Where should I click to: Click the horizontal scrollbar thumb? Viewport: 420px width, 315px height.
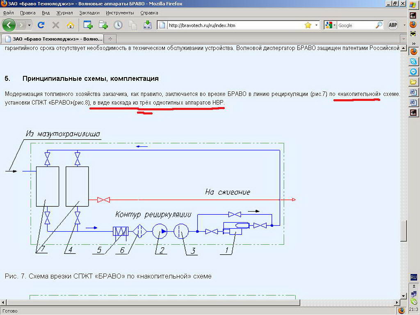[x=153, y=302]
